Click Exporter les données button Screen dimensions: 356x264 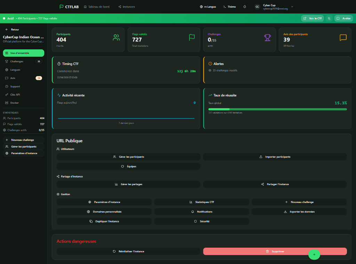[299, 211]
